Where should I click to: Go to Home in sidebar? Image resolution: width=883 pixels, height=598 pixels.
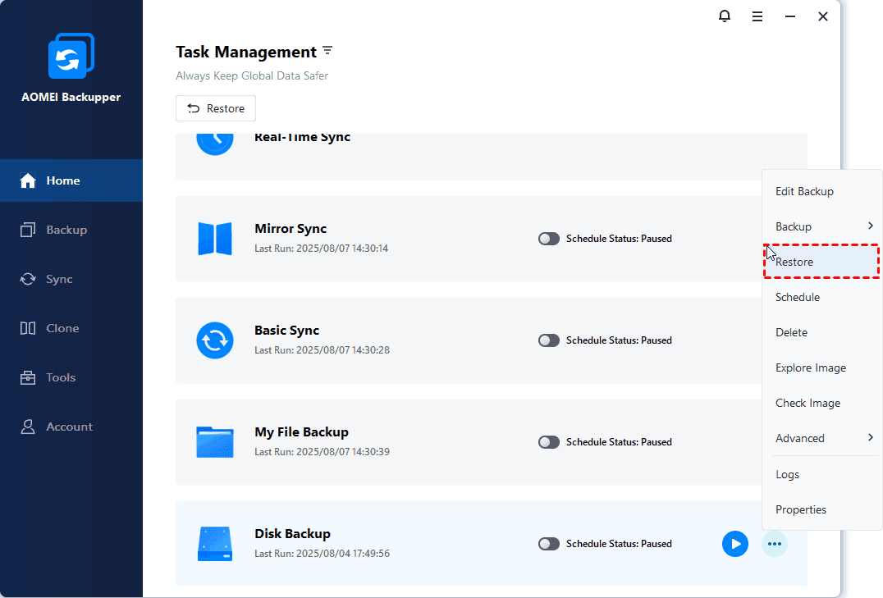click(71, 180)
